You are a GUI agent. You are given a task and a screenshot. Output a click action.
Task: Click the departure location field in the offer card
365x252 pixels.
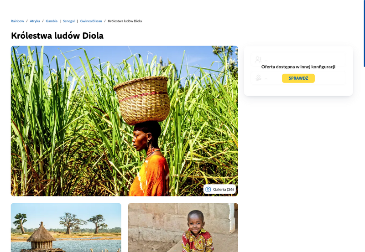click(298, 77)
